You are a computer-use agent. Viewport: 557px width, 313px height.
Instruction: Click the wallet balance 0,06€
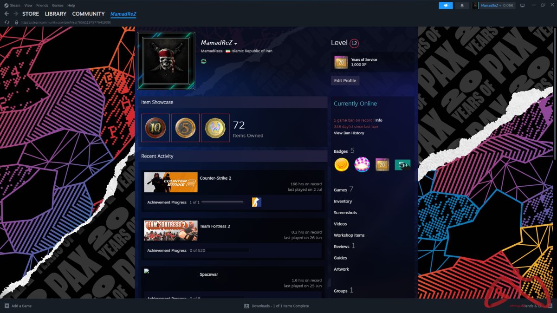[508, 6]
